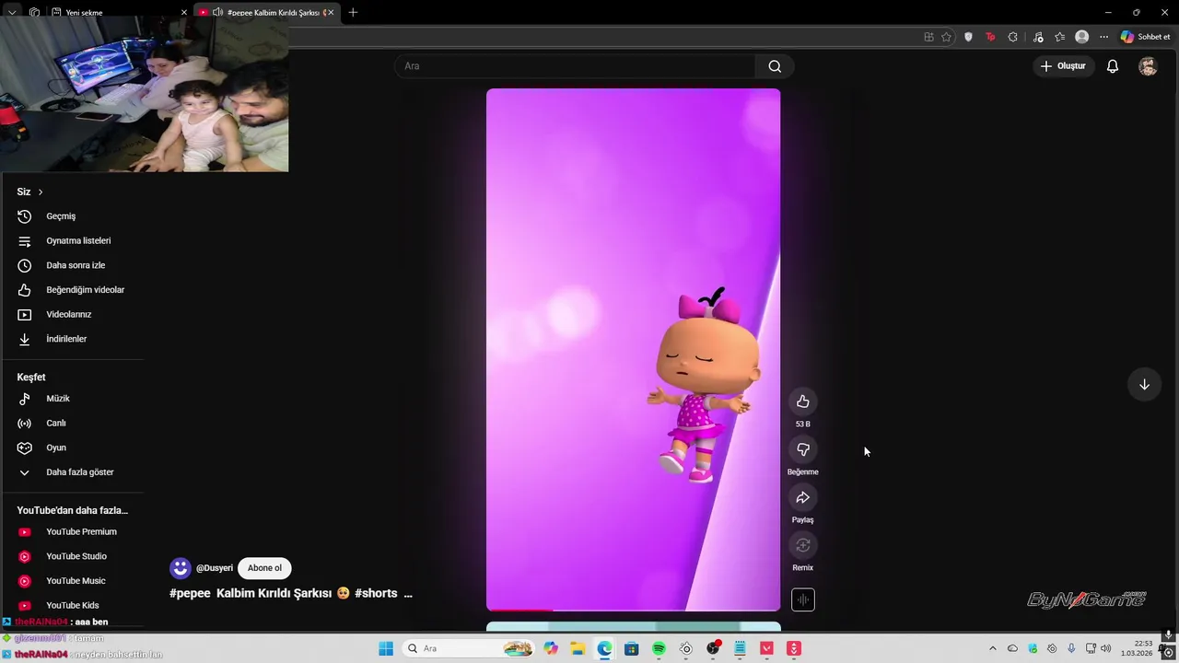1179x663 pixels.
Task: Open YouTube Premium link
Action: coord(79,532)
